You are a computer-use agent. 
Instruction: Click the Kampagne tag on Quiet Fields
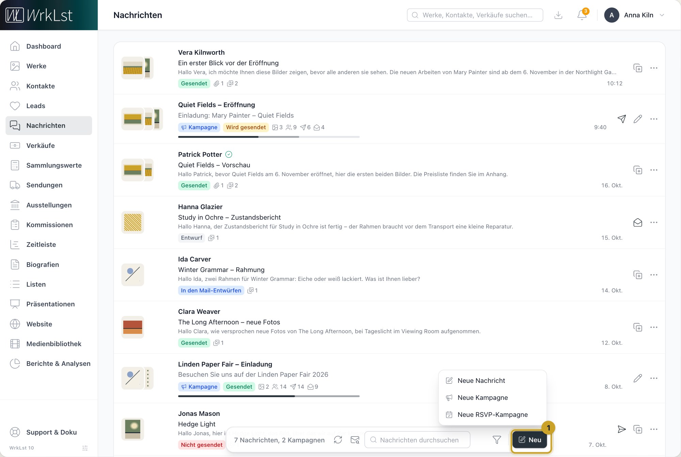click(x=199, y=127)
